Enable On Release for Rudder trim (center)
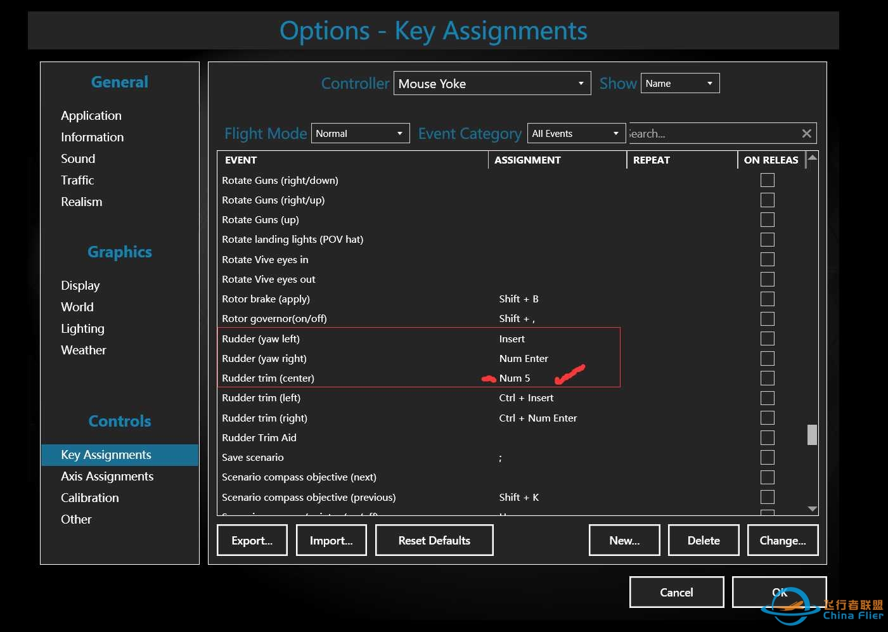888x632 pixels. click(767, 378)
